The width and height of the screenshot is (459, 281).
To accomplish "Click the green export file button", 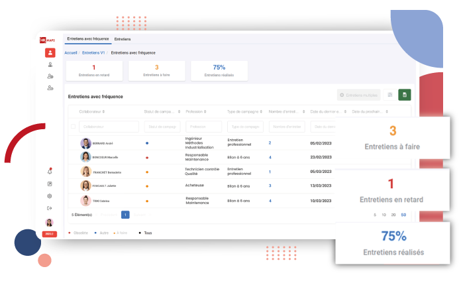I will click(x=405, y=95).
